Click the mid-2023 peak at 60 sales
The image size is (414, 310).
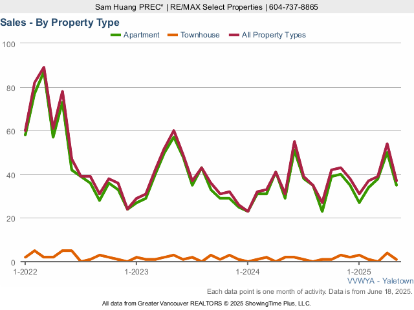[x=174, y=130]
